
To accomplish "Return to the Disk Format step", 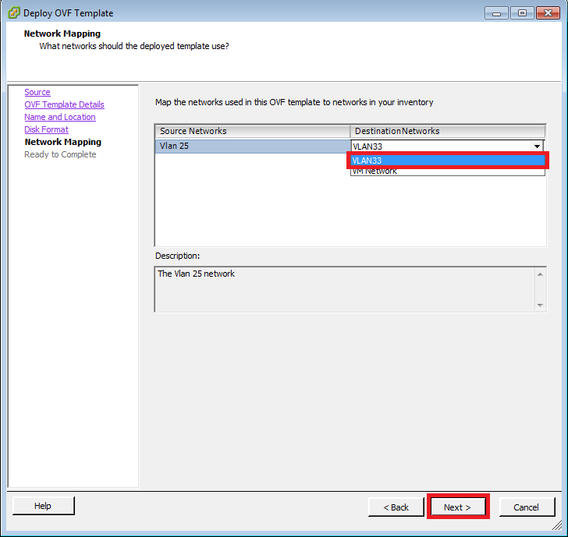I will pos(46,129).
